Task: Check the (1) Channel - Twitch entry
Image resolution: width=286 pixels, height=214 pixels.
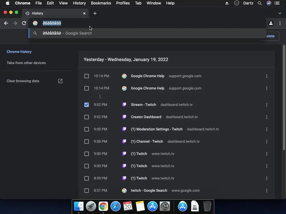Action: click(87, 141)
